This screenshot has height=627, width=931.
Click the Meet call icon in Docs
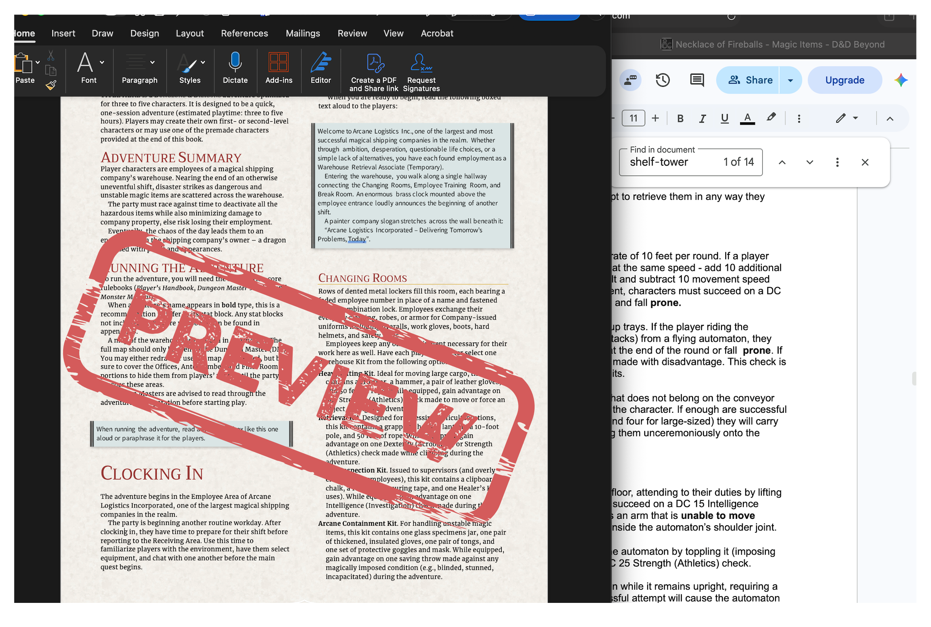(x=630, y=80)
